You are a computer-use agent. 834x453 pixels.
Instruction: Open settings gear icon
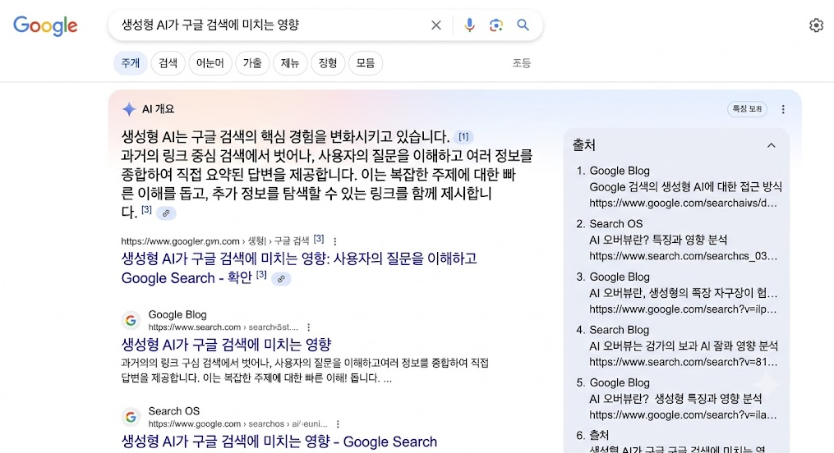point(816,25)
